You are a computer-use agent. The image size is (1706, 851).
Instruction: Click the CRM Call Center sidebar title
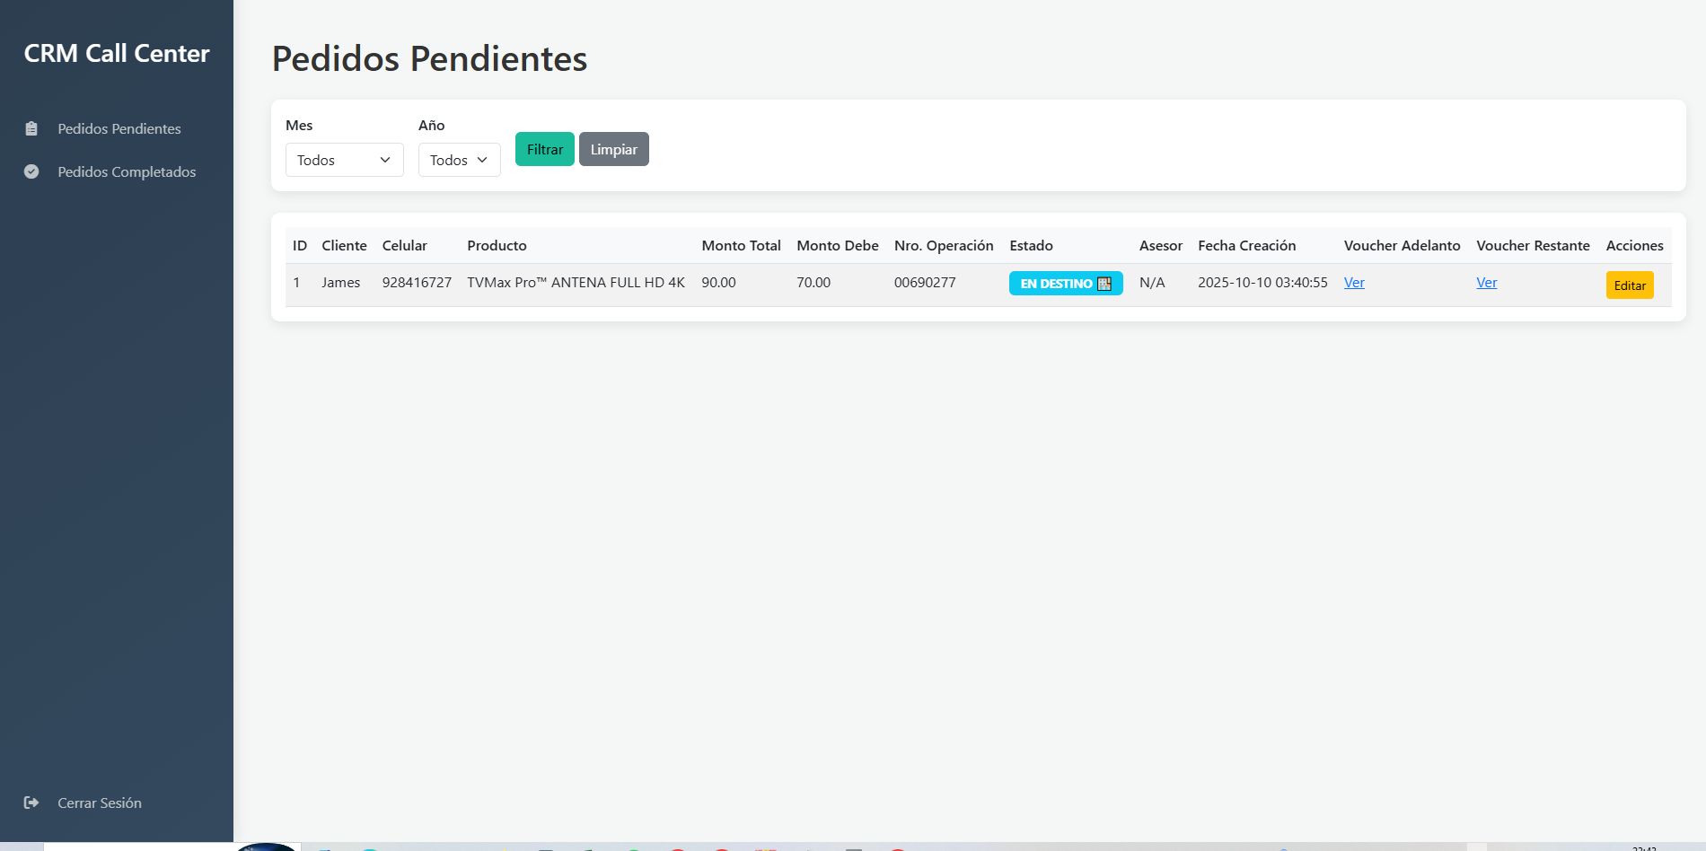[x=117, y=54]
